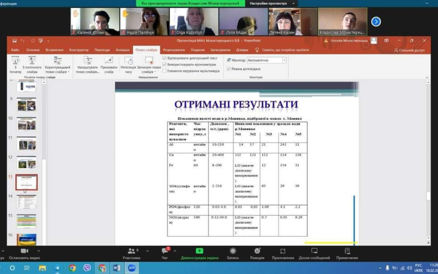Expand caret next to Chat button
The width and height of the screenshot is (438, 274).
pyautogui.click(x=175, y=251)
